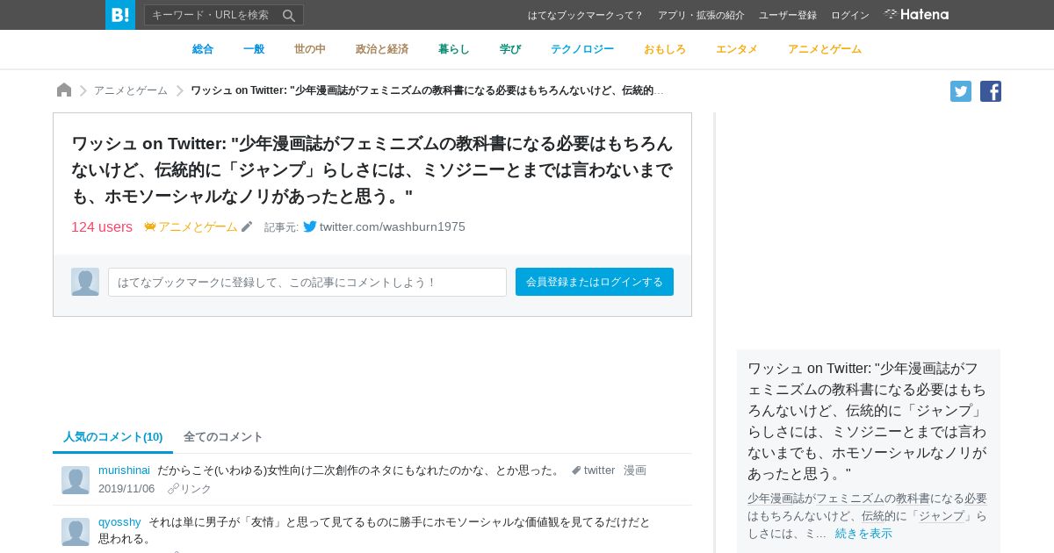The width and height of the screenshot is (1054, 553).
Task: Open 政治と経済 category tab
Action: click(382, 49)
